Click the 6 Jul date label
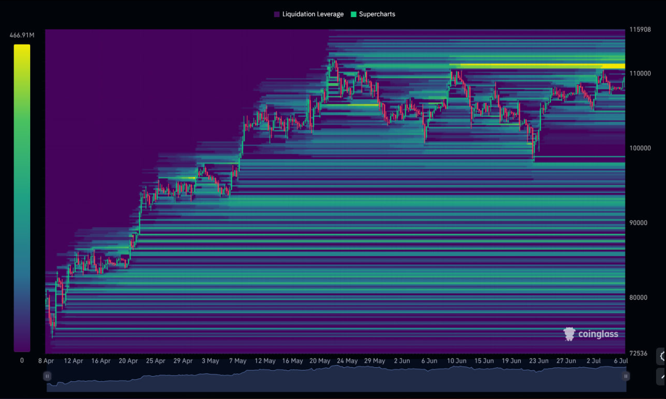The height and width of the screenshot is (399, 666). pos(620,361)
